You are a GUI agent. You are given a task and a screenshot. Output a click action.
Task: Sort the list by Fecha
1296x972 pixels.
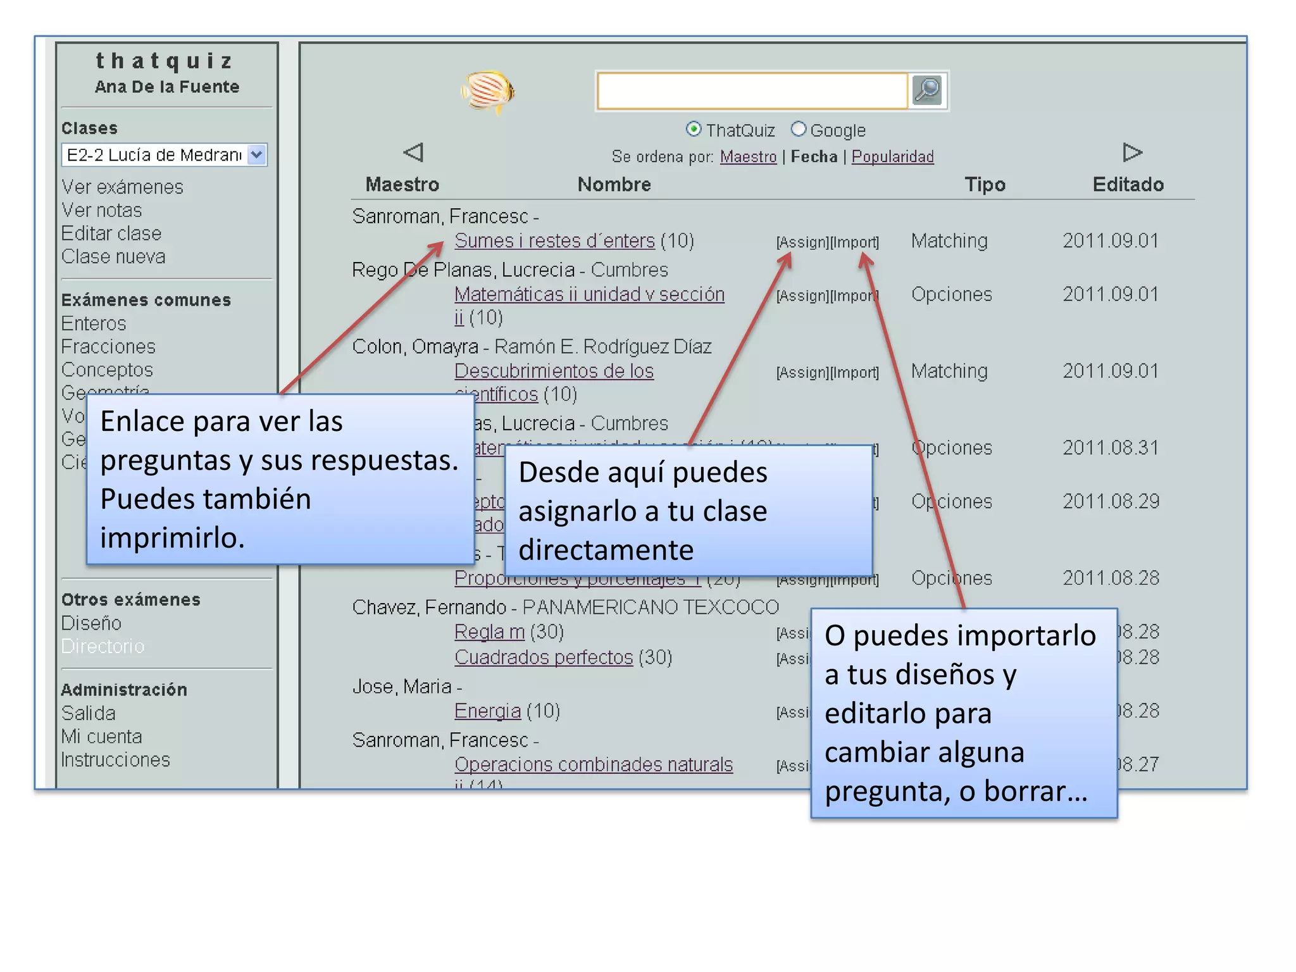pos(814,156)
